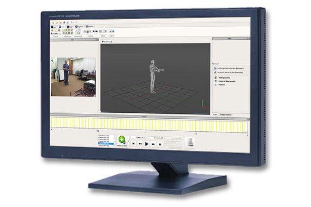This screenshot has width=311, height=207.
Task: Click the red circle icon in ribbon
Action: point(59,31)
